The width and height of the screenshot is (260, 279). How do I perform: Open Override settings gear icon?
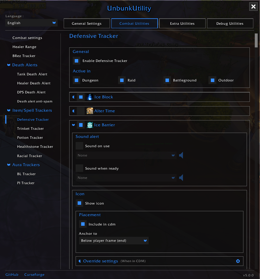point(238,261)
